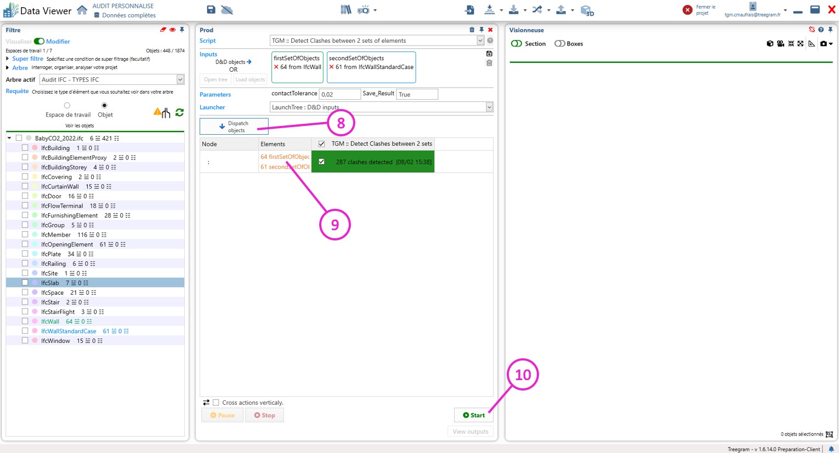This screenshot has width=839, height=453.
Task: Click the Dispatch objects button
Action: pyautogui.click(x=234, y=127)
